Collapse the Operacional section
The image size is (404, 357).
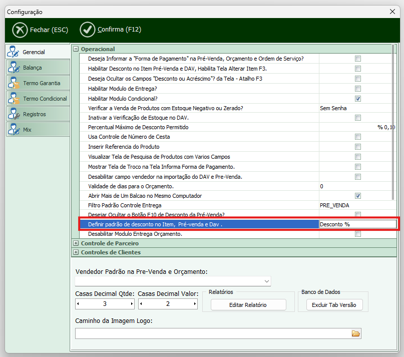click(x=76, y=49)
